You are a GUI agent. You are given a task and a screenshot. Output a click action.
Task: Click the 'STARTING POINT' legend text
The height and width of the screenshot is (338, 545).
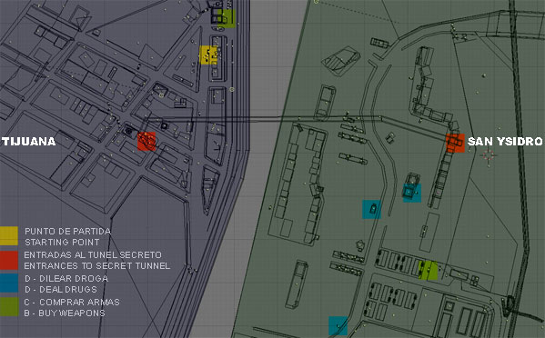point(62,242)
